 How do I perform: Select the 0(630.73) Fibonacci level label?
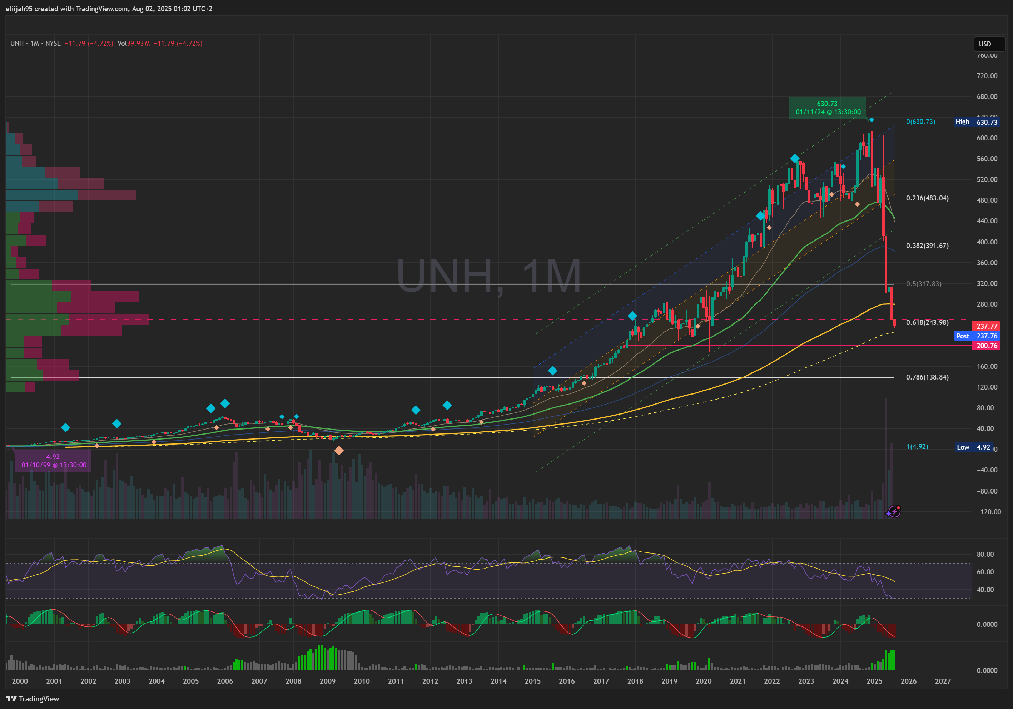click(x=920, y=122)
